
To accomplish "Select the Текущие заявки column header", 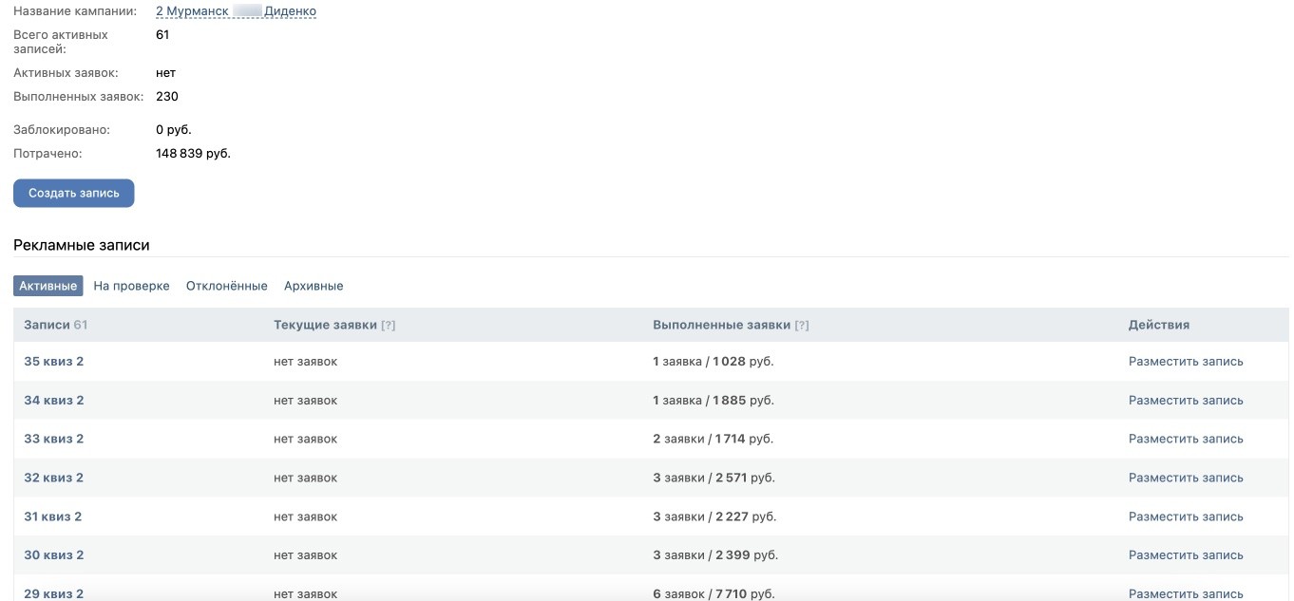I will click(x=325, y=325).
